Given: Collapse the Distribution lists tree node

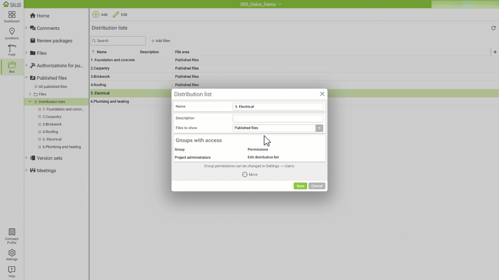Looking at the screenshot, I should [x=30, y=101].
